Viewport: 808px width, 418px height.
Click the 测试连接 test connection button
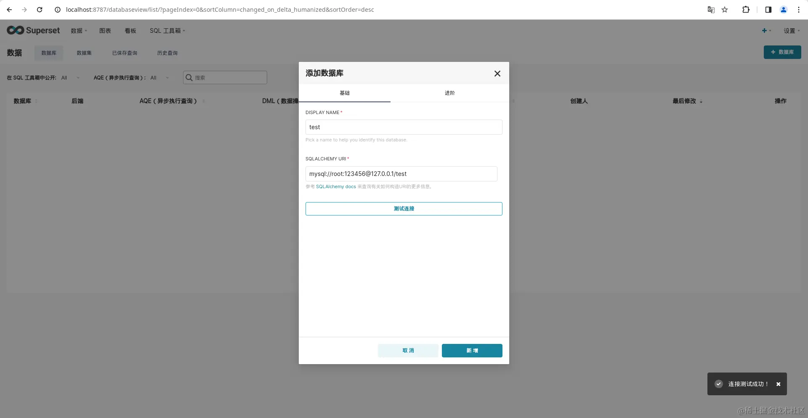404,209
